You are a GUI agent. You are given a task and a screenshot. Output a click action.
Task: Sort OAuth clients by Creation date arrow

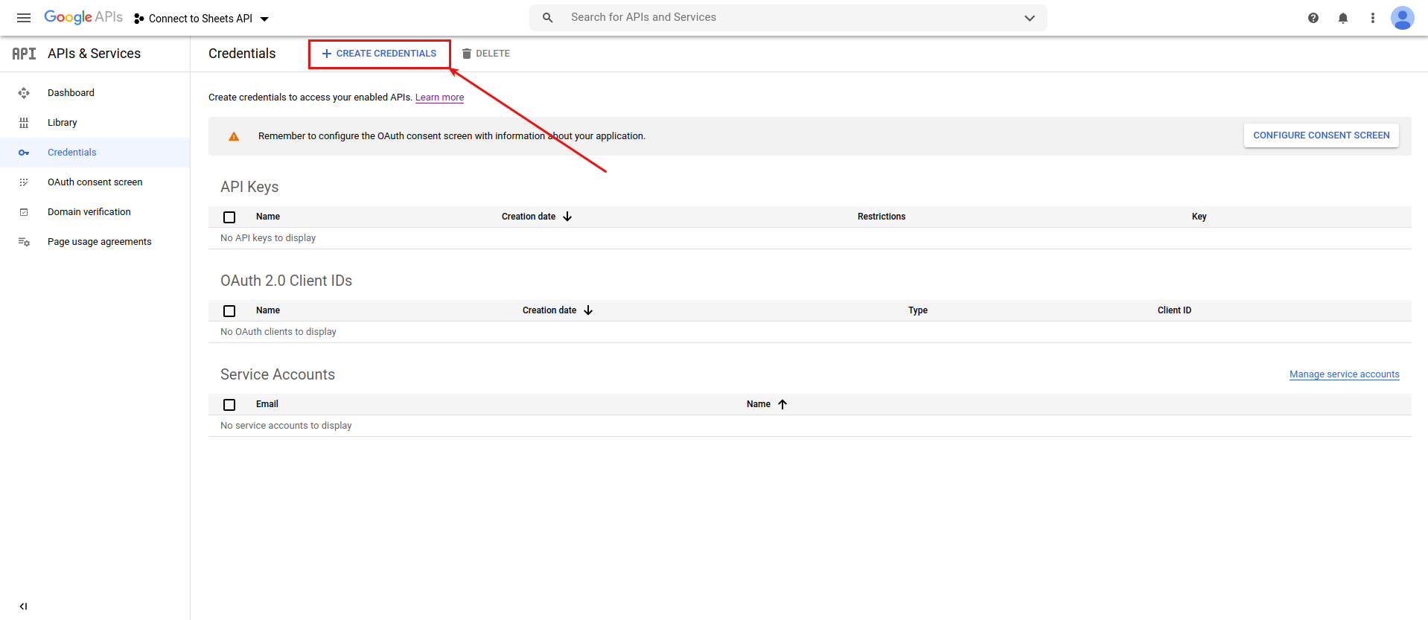click(588, 310)
